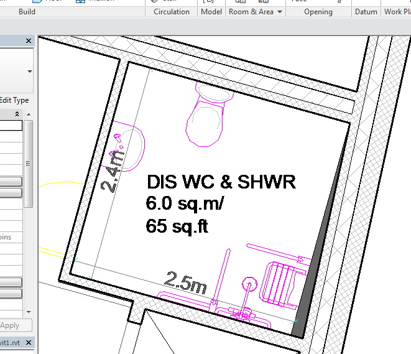
Task: Click the Edit Type button
Action: (14, 100)
